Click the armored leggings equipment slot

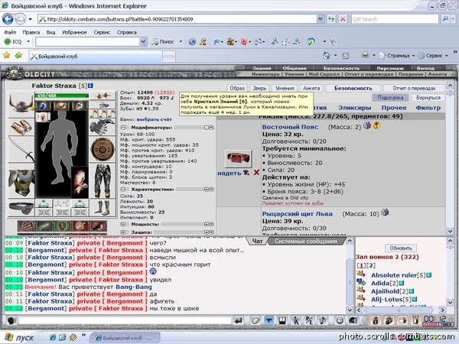(103, 180)
